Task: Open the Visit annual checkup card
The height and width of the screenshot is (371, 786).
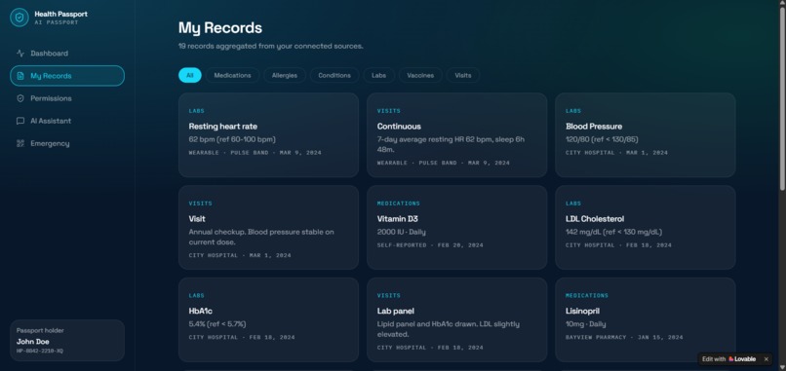Action: 268,227
